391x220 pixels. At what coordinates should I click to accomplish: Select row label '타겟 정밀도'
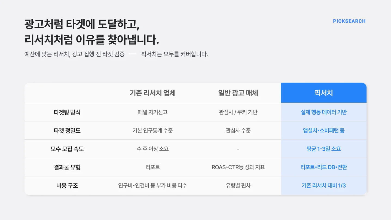[x=67, y=131]
